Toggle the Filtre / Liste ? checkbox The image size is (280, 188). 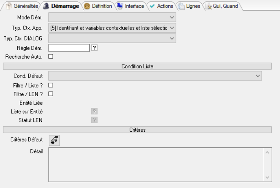click(51, 85)
